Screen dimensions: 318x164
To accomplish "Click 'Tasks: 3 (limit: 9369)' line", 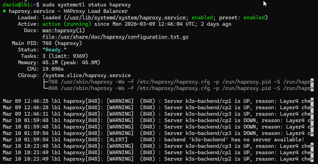I will click(54, 56).
